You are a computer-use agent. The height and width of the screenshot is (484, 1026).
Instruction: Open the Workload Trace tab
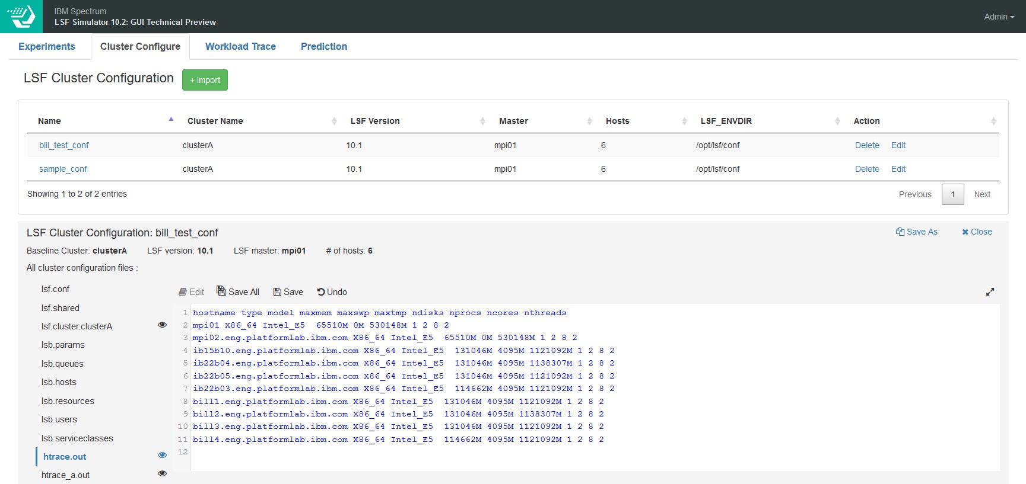point(240,46)
